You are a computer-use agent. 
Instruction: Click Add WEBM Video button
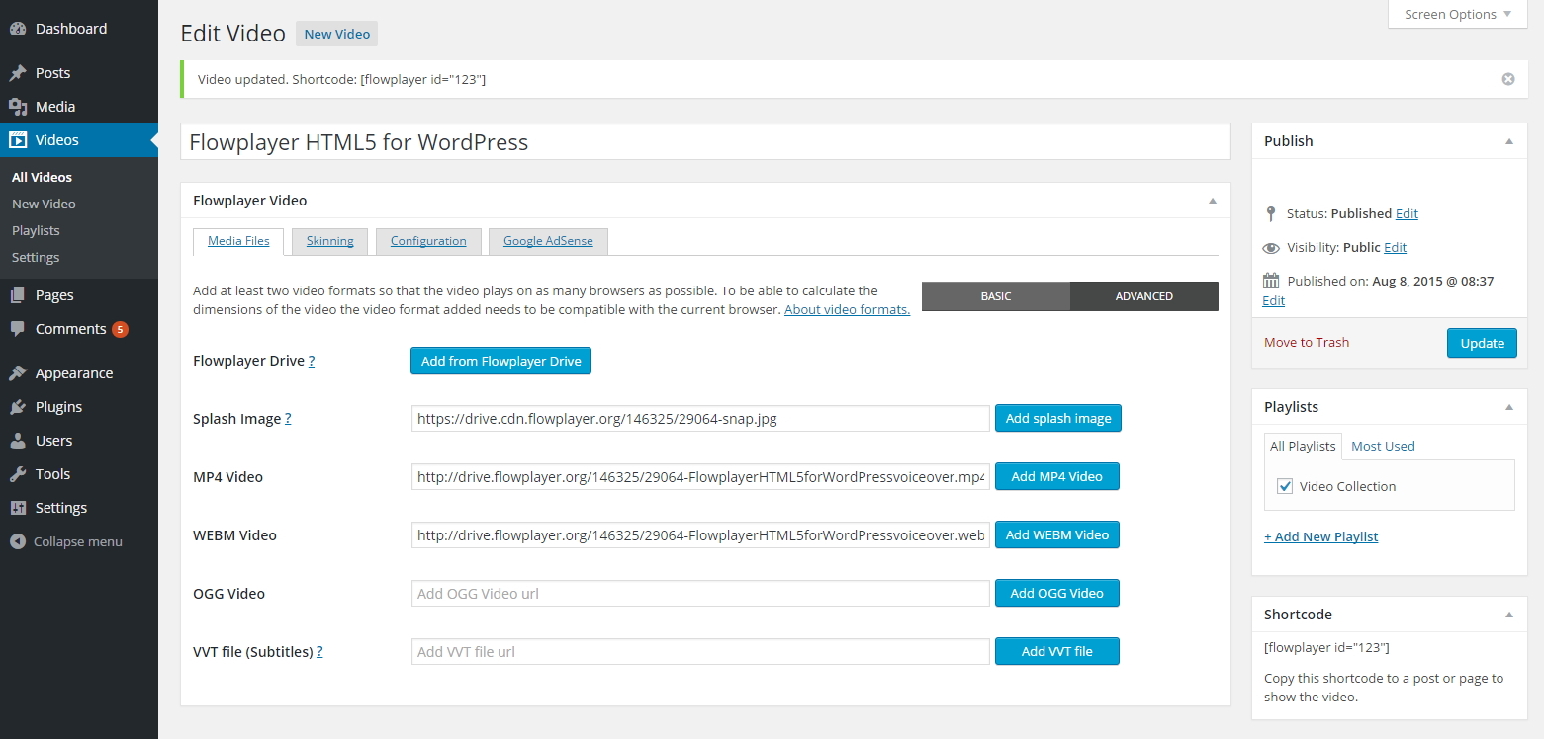(1057, 534)
